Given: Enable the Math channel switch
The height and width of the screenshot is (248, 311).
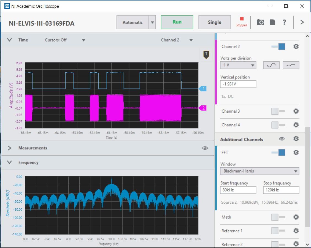Looking at the screenshot, I should pos(278,217).
